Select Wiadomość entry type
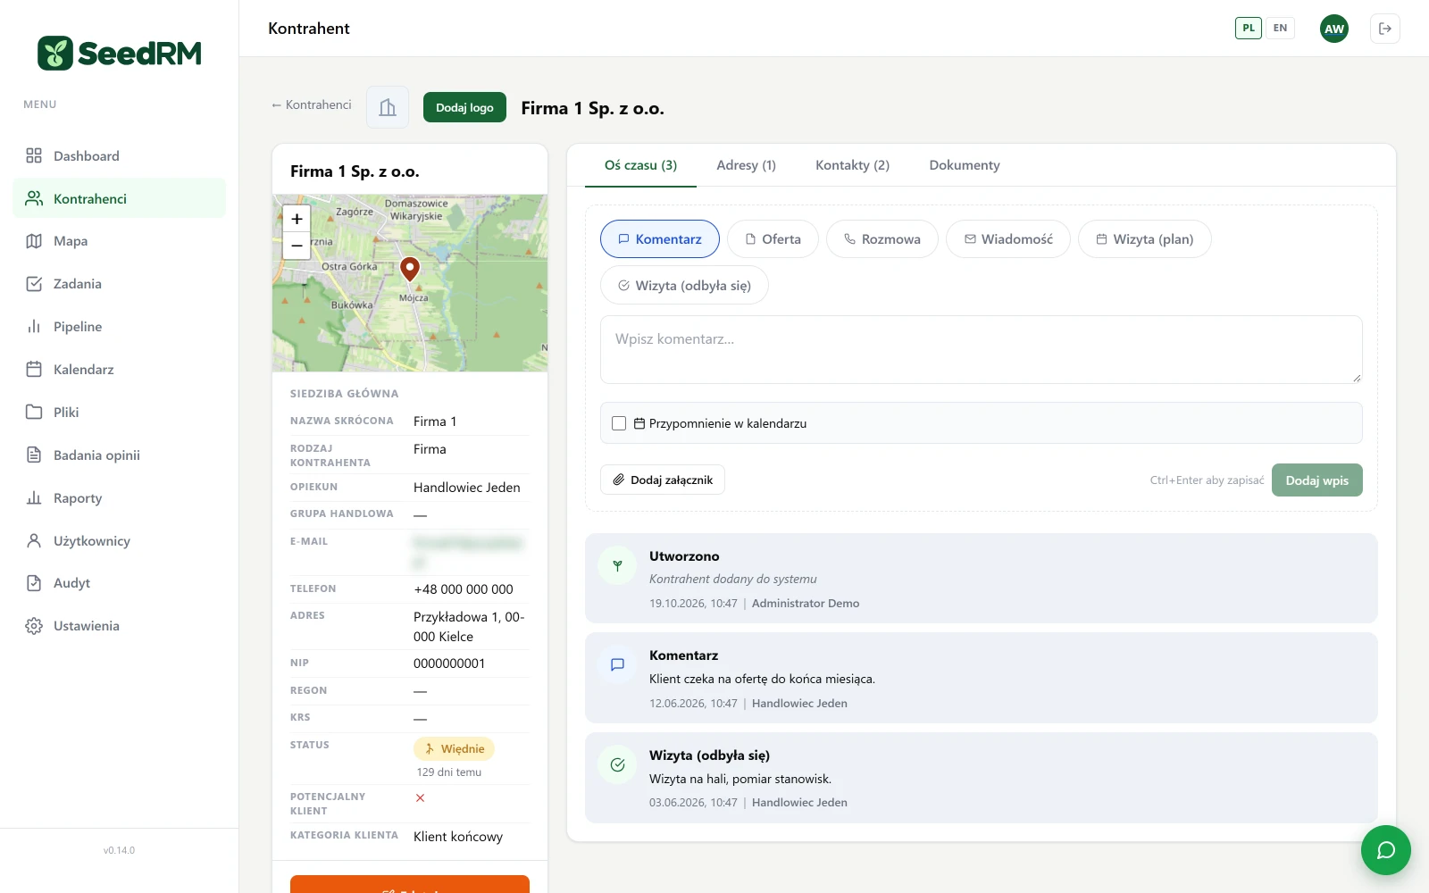The height and width of the screenshot is (893, 1429). [1008, 239]
